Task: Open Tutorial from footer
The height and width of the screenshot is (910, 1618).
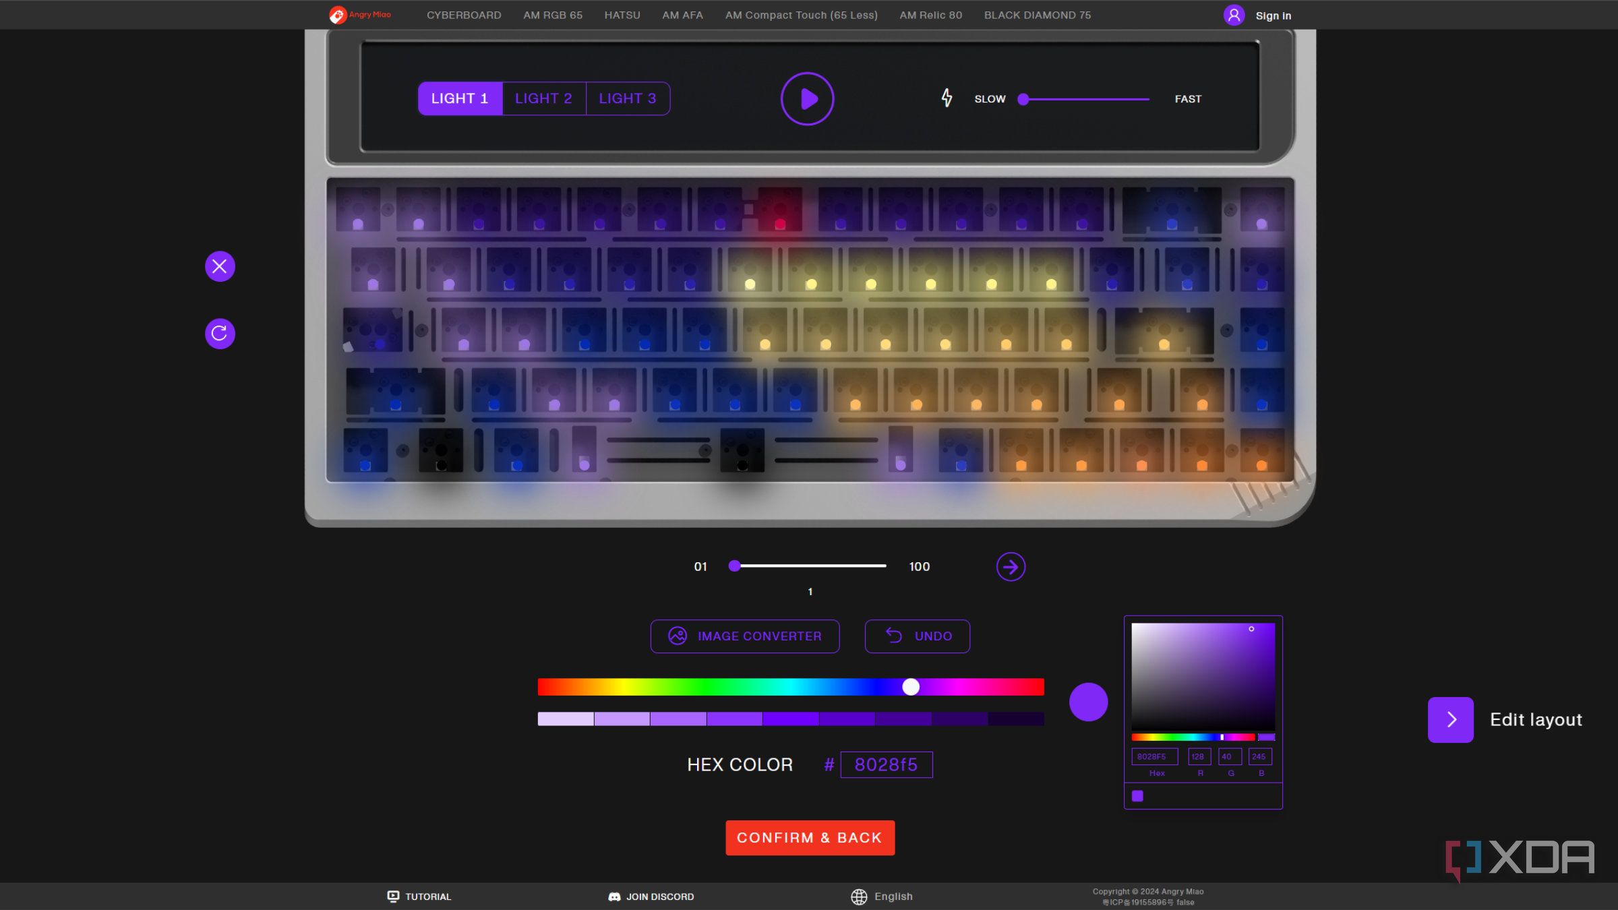Action: [x=419, y=897]
